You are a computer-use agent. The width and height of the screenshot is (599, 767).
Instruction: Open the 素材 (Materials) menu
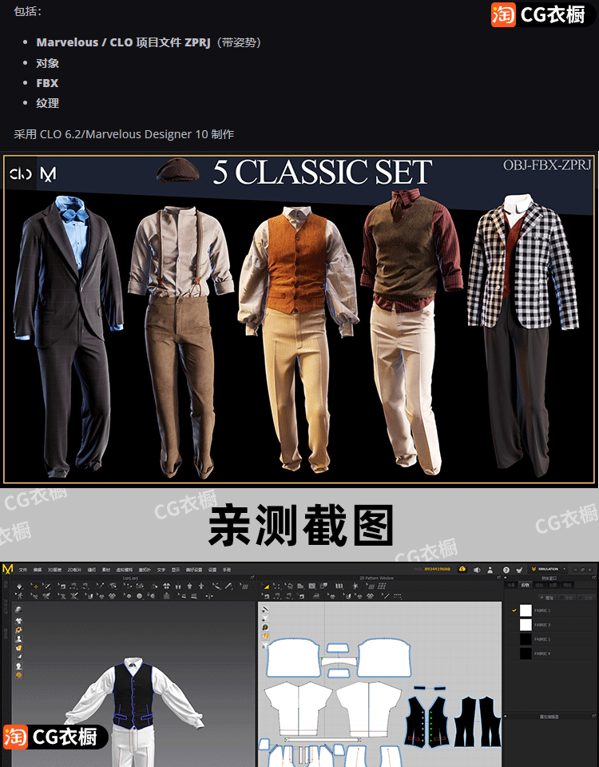[106, 570]
